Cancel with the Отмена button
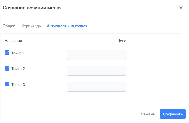 pos(148,114)
